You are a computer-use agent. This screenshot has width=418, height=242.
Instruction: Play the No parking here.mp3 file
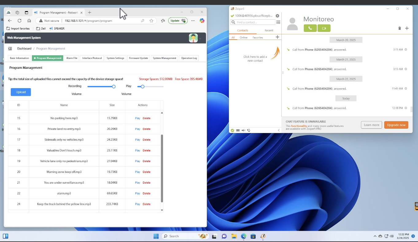pyautogui.click(x=137, y=118)
